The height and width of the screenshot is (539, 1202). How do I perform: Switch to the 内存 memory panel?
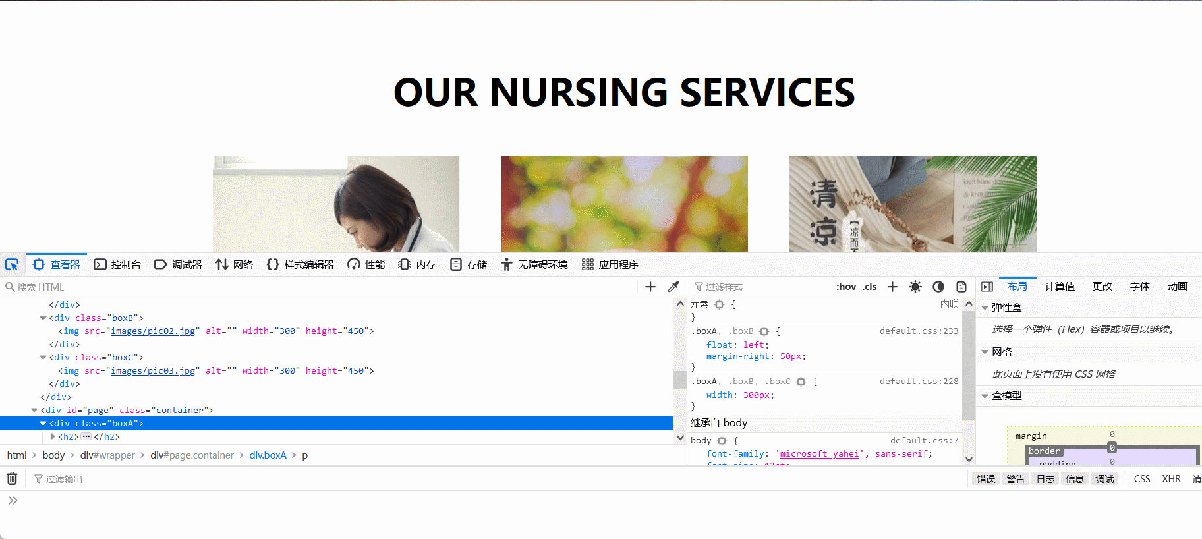click(417, 264)
